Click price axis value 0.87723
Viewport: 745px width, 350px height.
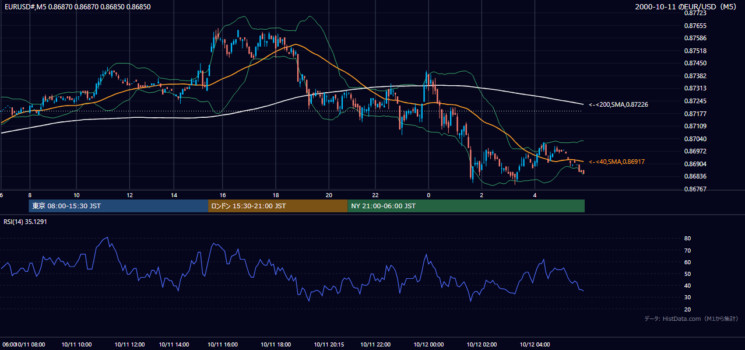click(695, 13)
